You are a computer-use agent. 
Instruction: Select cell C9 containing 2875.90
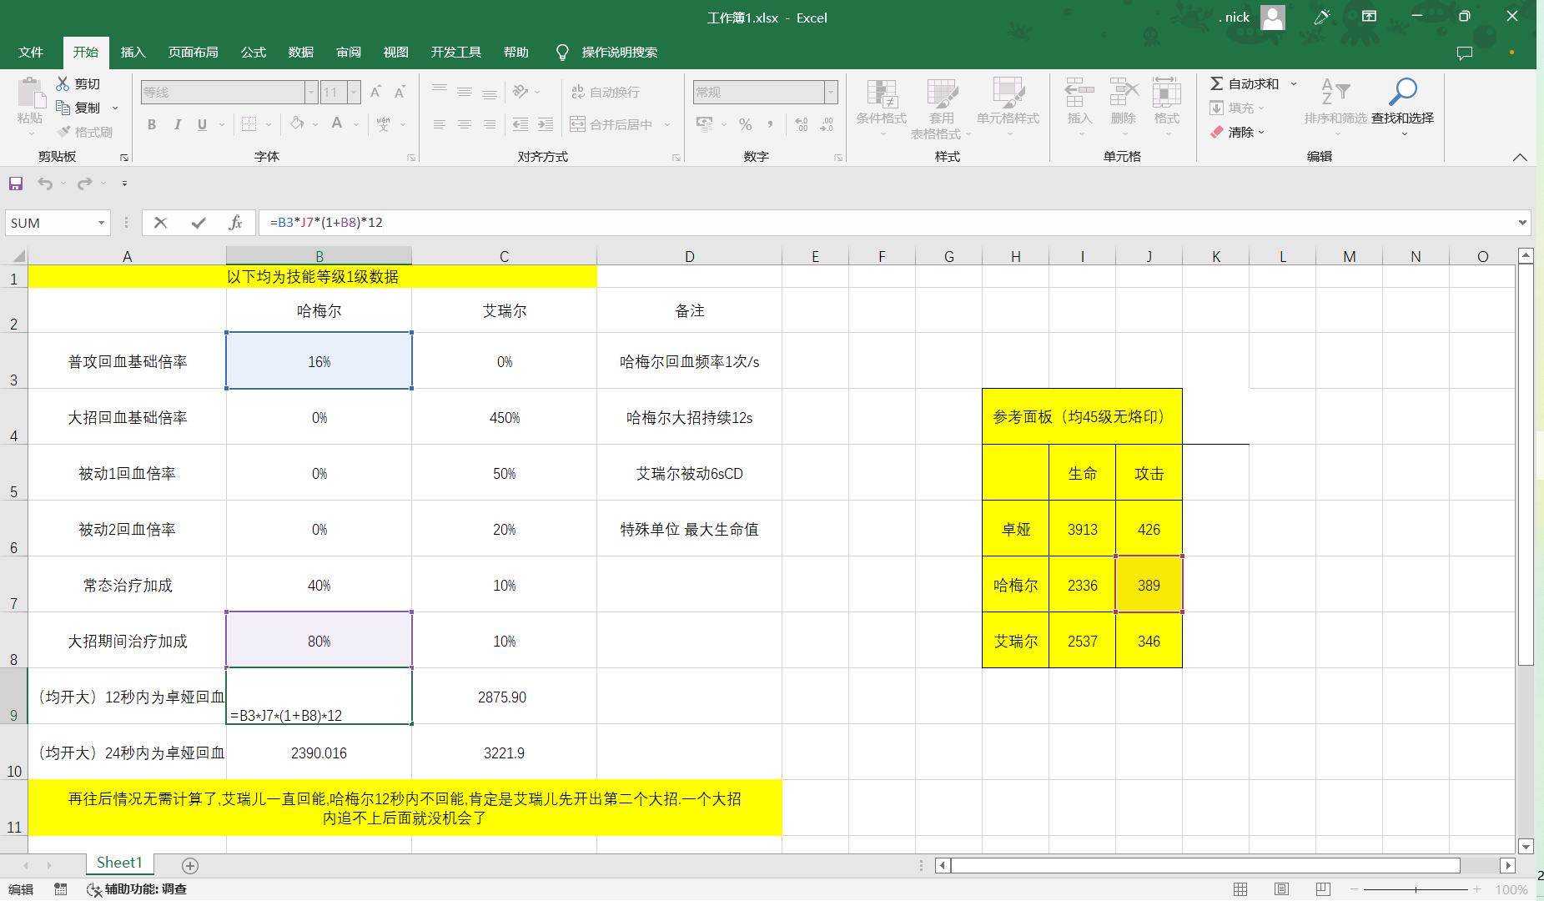pyautogui.click(x=504, y=697)
